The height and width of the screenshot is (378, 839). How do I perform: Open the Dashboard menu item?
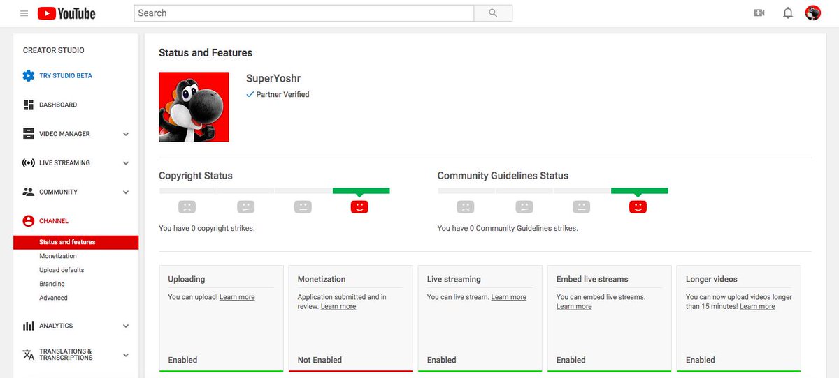pos(58,105)
